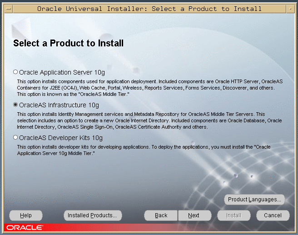Image resolution: width=298 pixels, height=235 pixels.
Task: Open Installed Products list
Action: [x=93, y=215]
